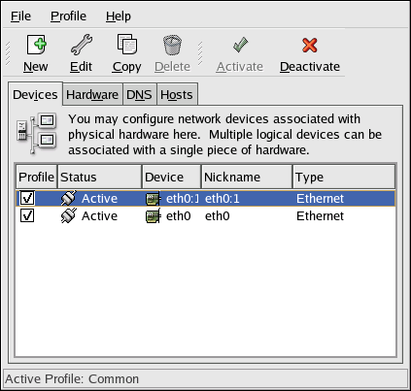Click the New device icon
This screenshot has height=391, width=411.
36,45
